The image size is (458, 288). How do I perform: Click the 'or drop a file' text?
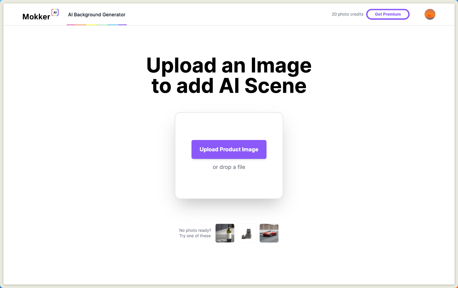click(229, 167)
